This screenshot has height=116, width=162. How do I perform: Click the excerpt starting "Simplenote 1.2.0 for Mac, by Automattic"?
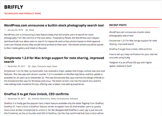(54, 78)
